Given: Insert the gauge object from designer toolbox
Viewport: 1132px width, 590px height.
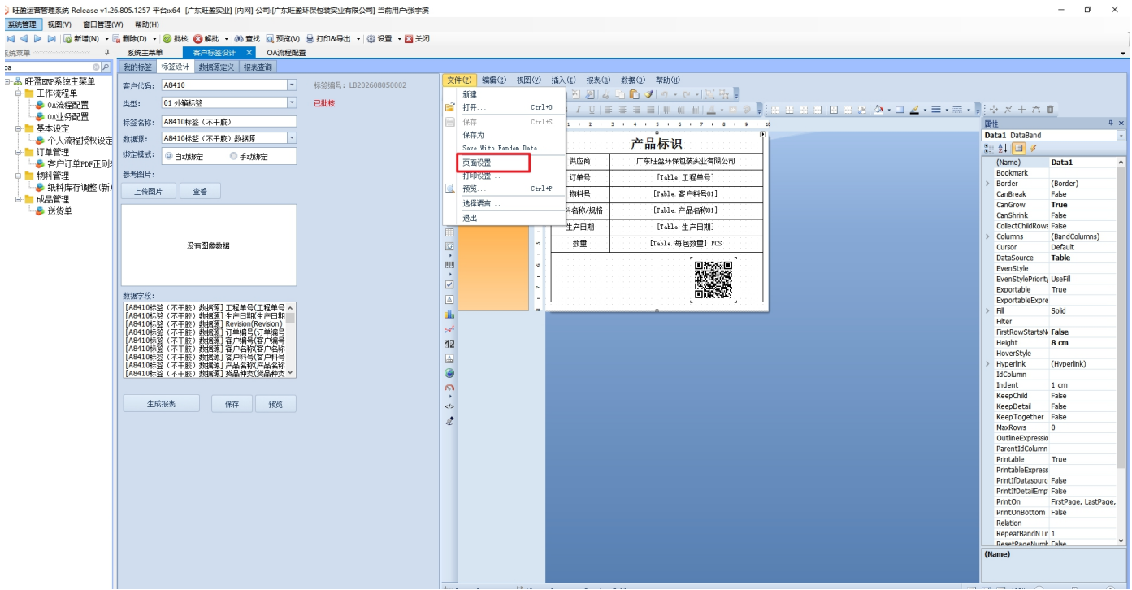Looking at the screenshot, I should (449, 388).
